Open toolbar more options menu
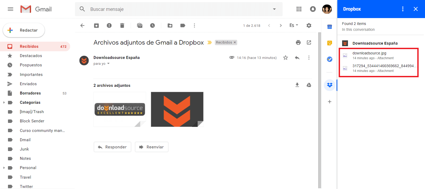This screenshot has width=425, height=189. (x=194, y=25)
